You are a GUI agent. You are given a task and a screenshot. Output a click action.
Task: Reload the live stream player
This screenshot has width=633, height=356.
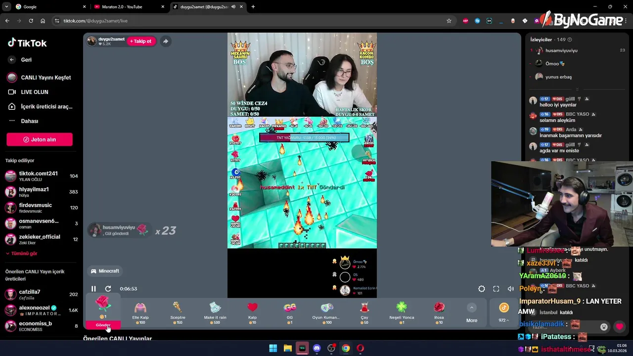108,289
